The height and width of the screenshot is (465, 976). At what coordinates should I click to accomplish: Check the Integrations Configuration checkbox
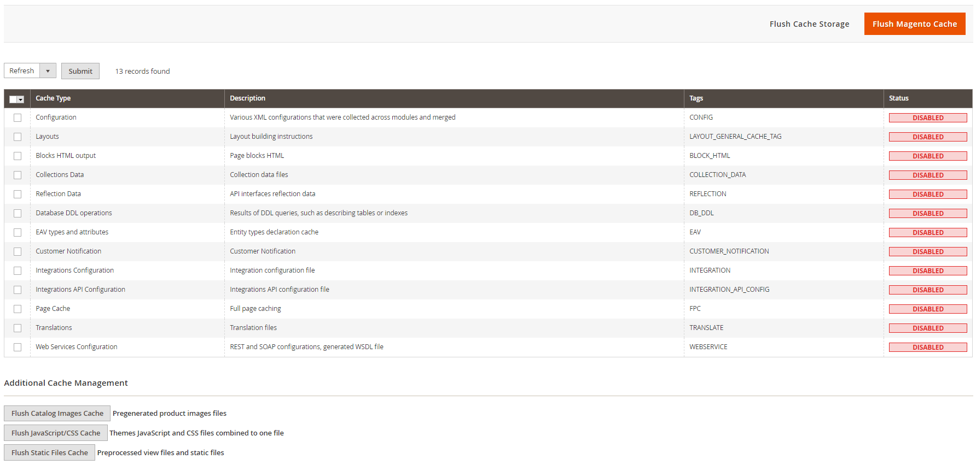click(x=18, y=270)
